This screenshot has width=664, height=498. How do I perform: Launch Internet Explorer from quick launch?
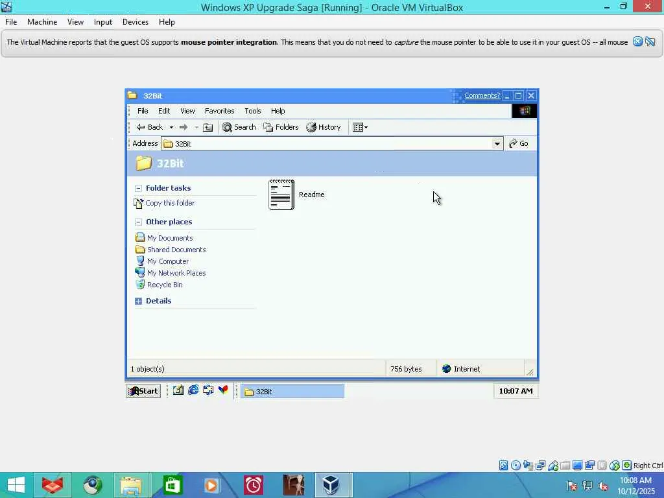click(x=193, y=390)
